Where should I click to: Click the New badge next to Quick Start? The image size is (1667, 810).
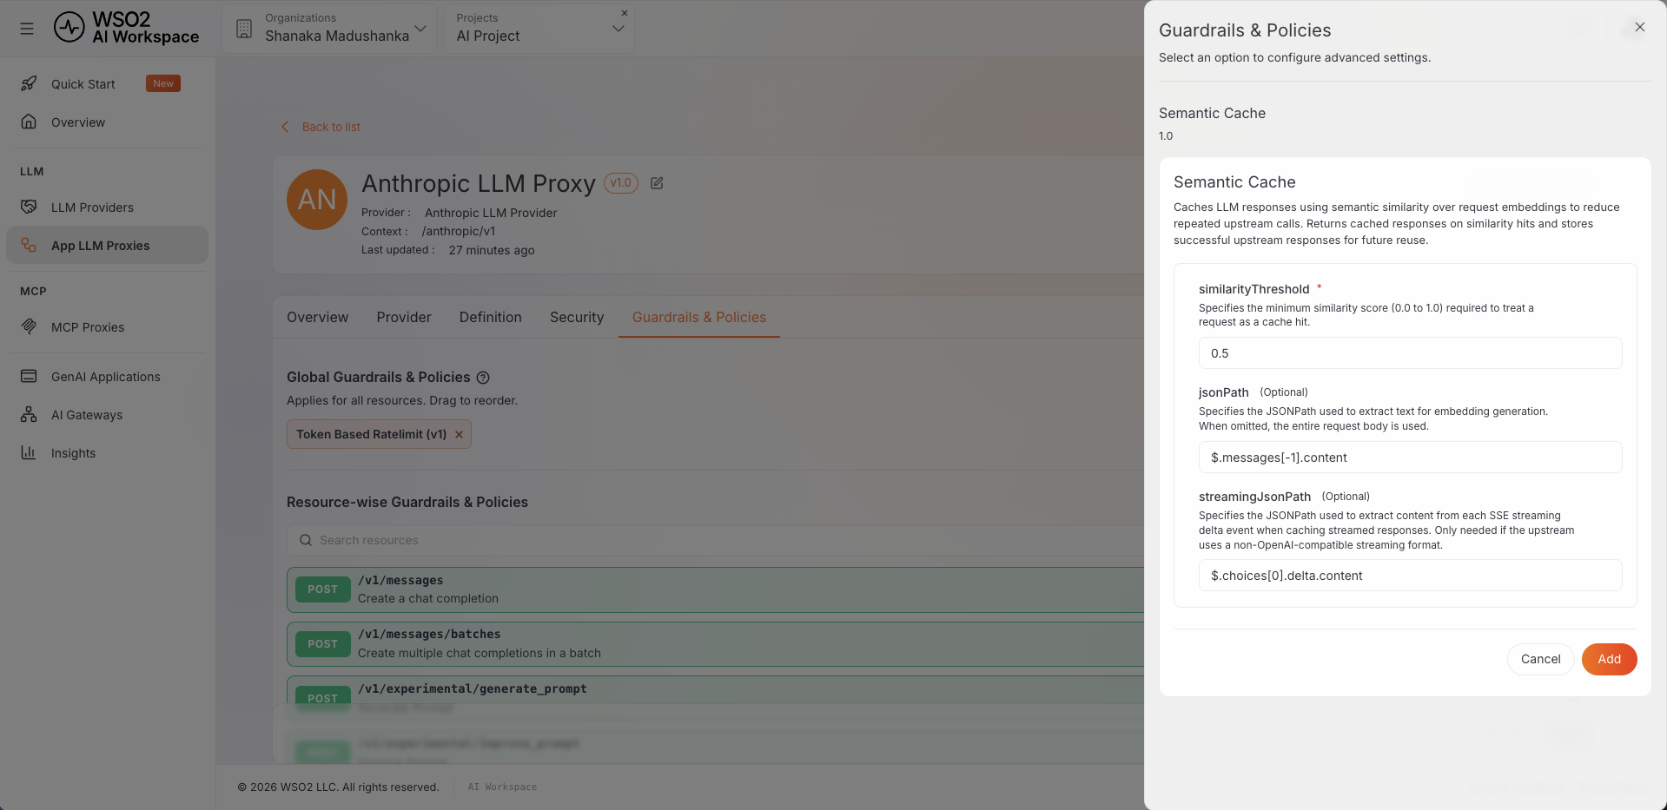point(163,83)
